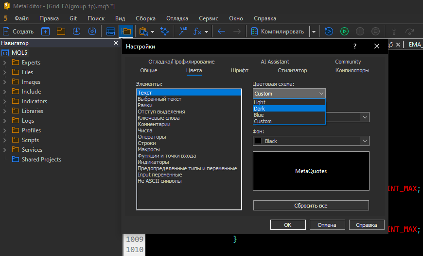Open the Сборка menu
This screenshot has height=256, width=423.
(146, 18)
